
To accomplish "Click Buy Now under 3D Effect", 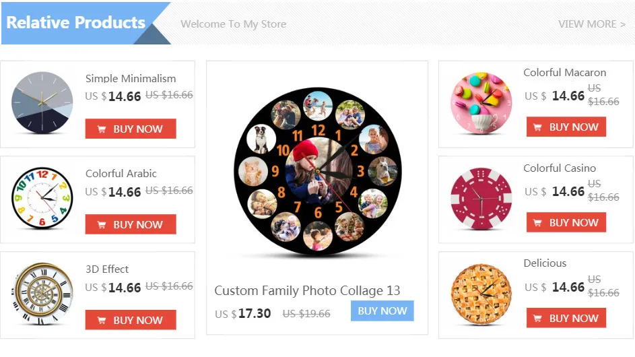I will tap(131, 320).
